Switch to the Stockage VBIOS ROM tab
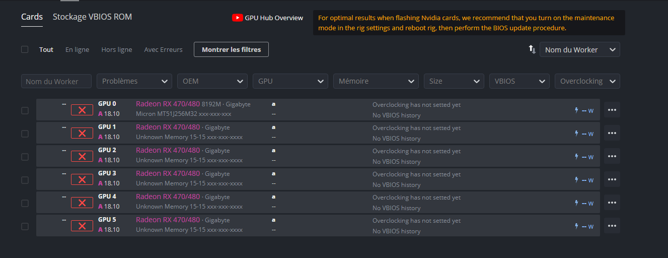The width and height of the screenshot is (668, 258). (x=92, y=17)
